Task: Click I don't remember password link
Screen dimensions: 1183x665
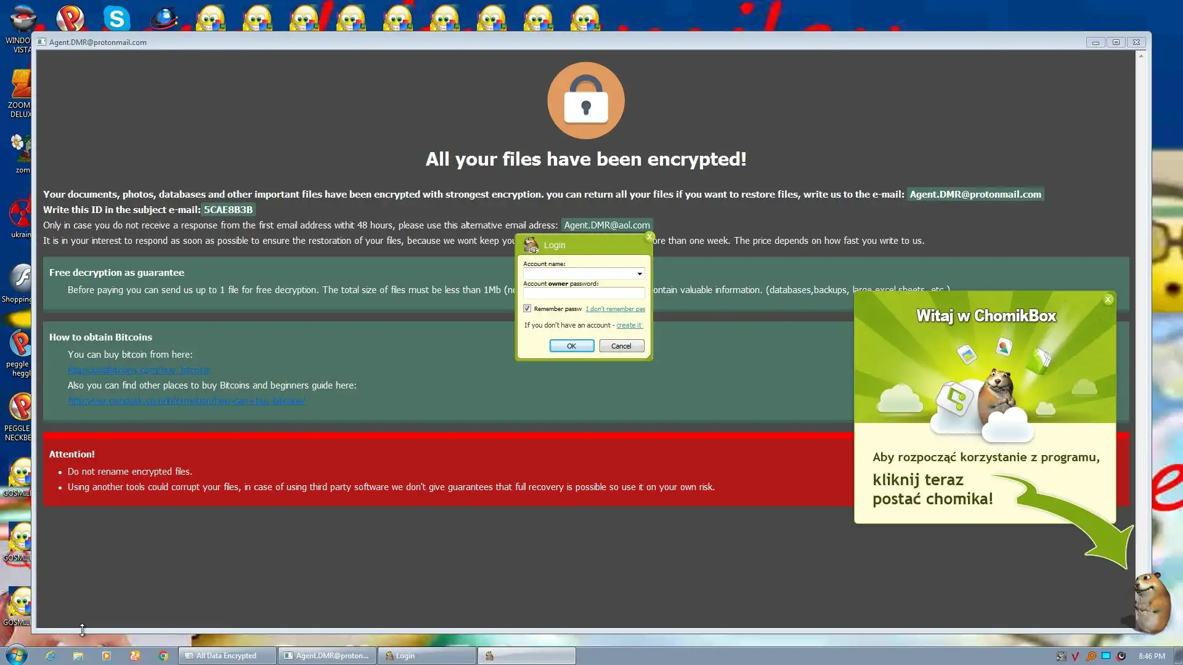Action: coord(615,308)
